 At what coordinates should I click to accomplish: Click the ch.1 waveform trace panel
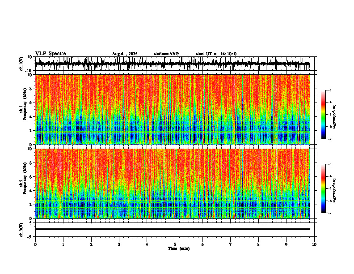(x=176, y=64)
